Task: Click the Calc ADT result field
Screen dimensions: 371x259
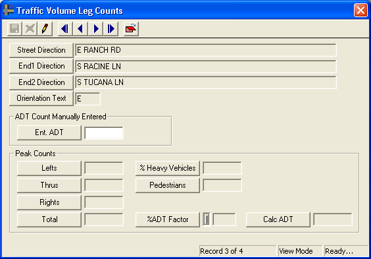Action: 333,219
